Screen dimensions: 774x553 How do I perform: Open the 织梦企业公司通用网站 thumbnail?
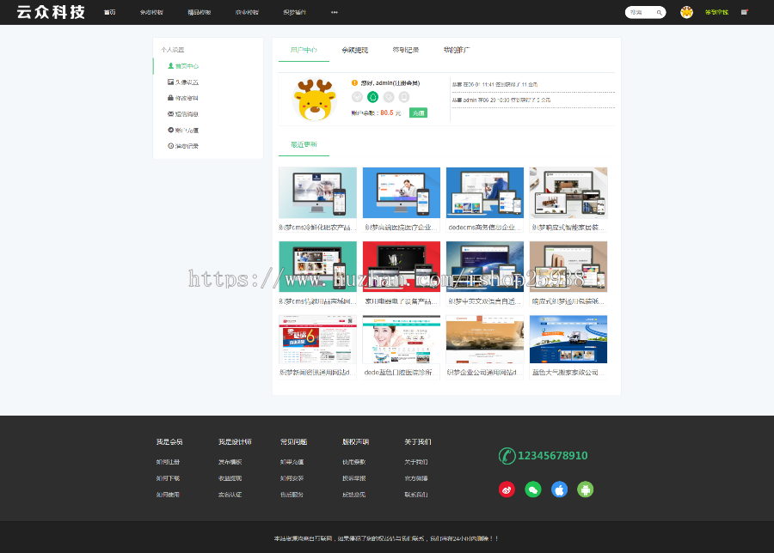pyautogui.click(x=485, y=339)
